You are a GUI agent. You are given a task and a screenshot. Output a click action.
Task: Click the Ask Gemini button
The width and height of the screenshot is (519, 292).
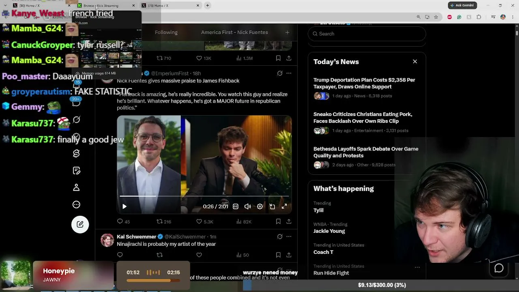click(462, 5)
